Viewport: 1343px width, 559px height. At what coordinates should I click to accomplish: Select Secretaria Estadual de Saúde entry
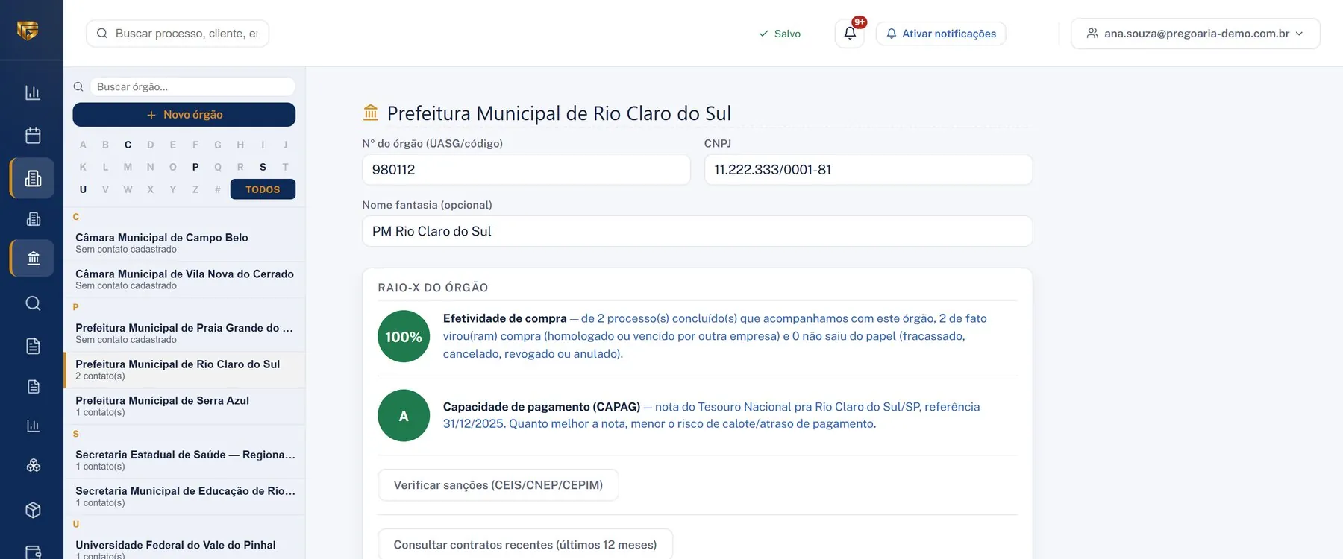pyautogui.click(x=184, y=460)
